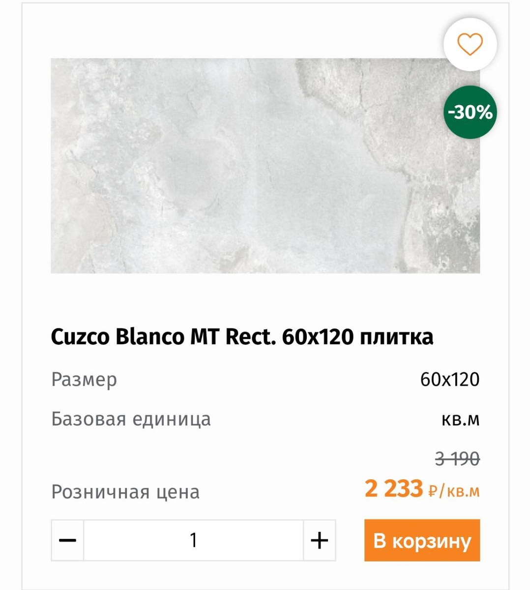
Task: Click the quantity field showing 1
Action: [x=193, y=540]
